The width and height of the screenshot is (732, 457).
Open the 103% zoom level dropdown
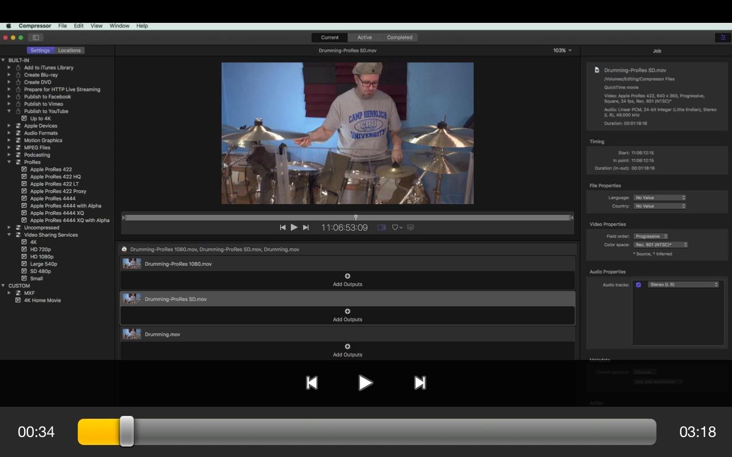pos(562,50)
